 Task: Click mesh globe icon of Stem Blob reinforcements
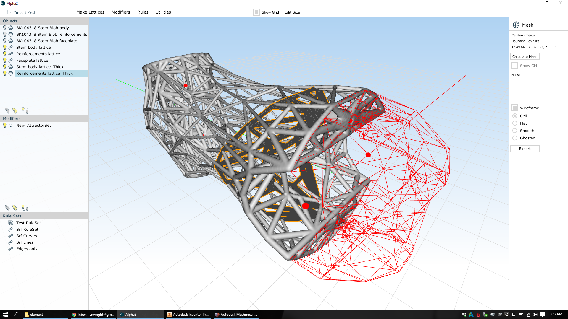pyautogui.click(x=11, y=34)
